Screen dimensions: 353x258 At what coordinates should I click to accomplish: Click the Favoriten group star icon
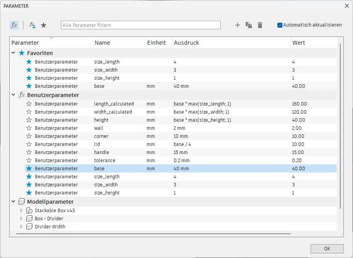point(22,53)
